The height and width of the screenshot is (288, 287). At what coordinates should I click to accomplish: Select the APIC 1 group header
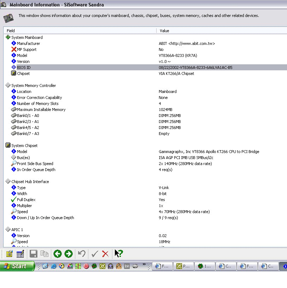click(17, 230)
